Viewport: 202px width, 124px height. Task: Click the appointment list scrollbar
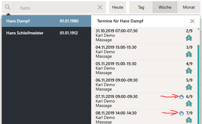tap(198, 84)
